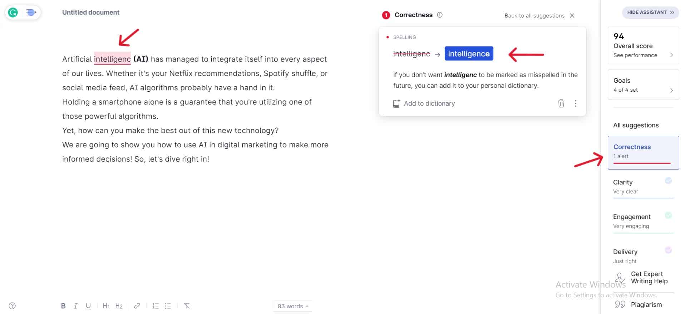Clear formatting with the crossed T icon
This screenshot has width=685, height=314.
(x=187, y=306)
